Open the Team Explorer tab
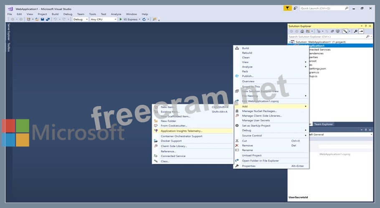The width and height of the screenshot is (380, 208). point(323,124)
